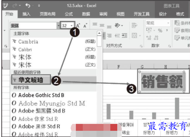This screenshot has width=190, height=137.
Task: Click the Undo arrow icon
Action: (x=28, y=6)
